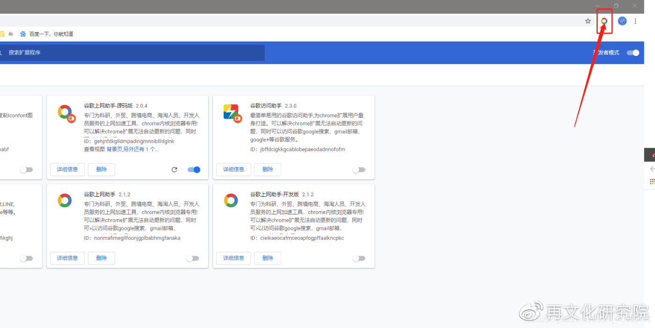Click the 谷歌访问助手 extension logo
Screen dimensions: 655x328
coord(232,113)
